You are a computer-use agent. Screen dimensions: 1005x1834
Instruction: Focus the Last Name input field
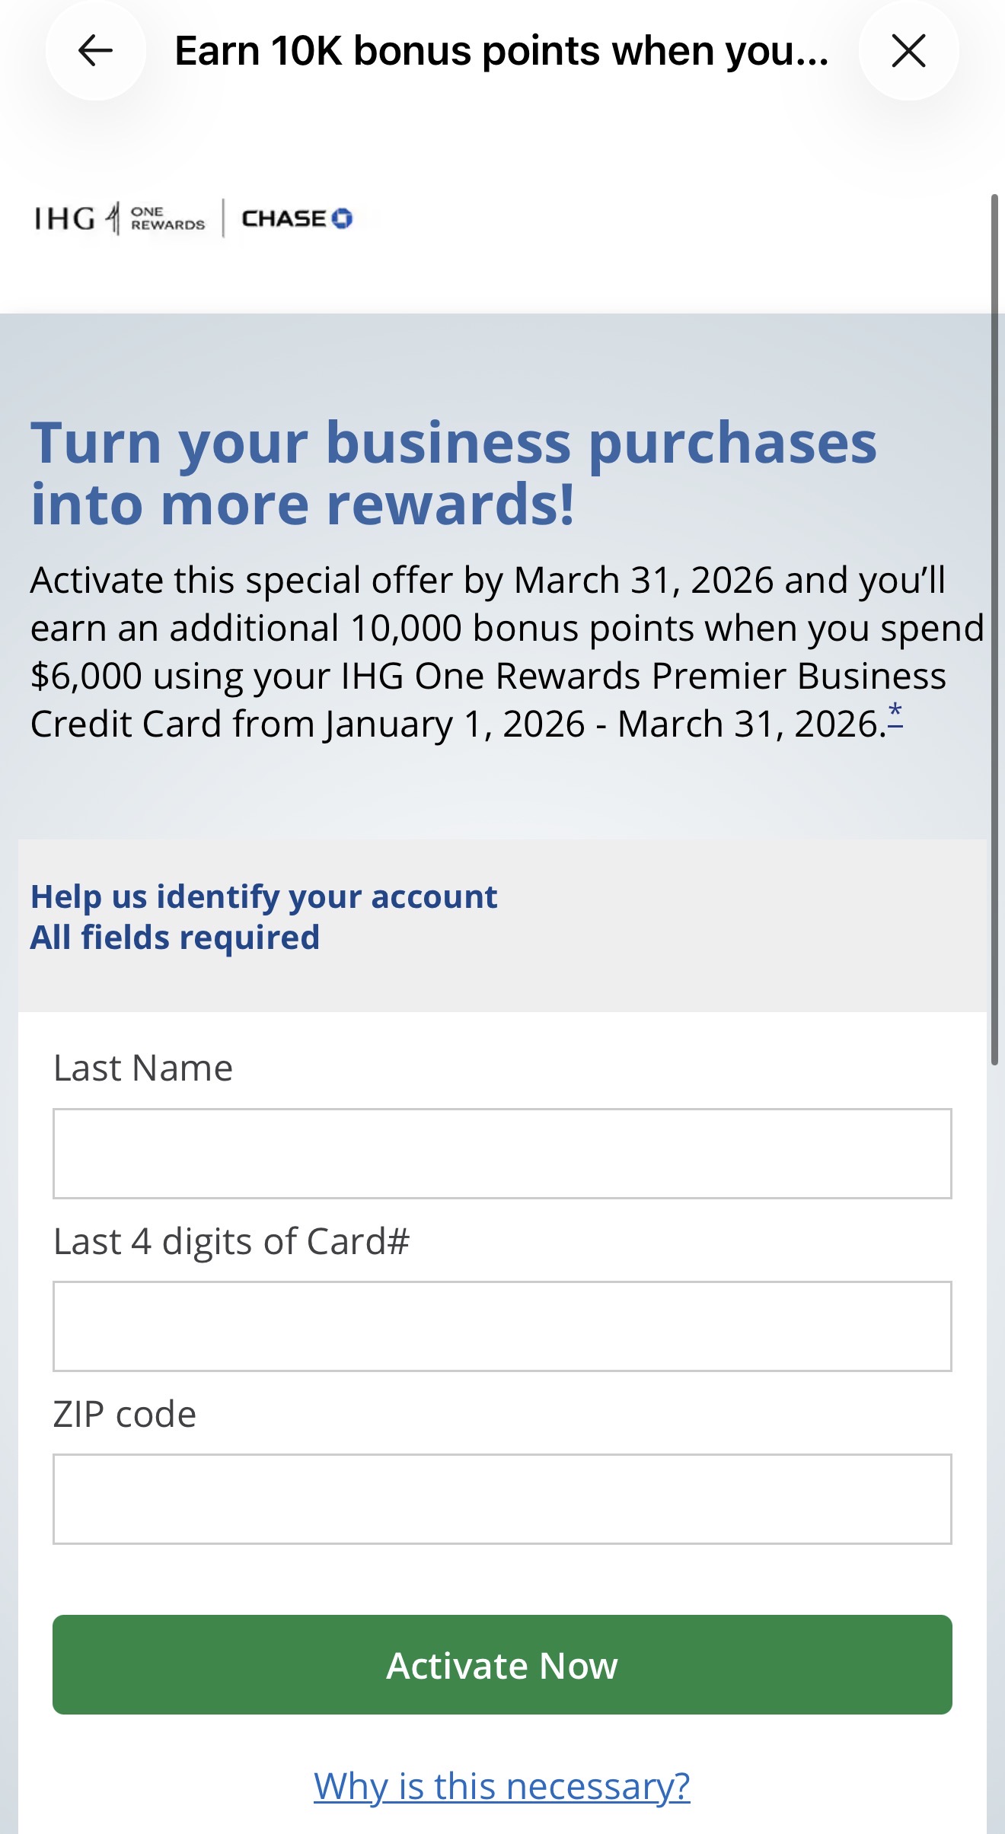tap(502, 1153)
